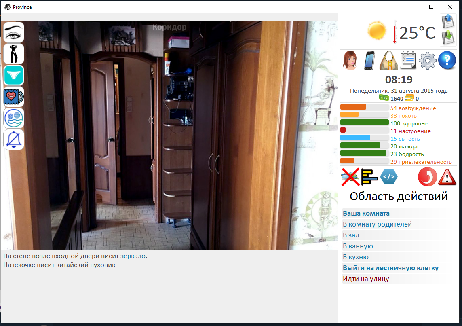This screenshot has width=462, height=326.
Task: Click the 20 жажда label
Action: [404, 146]
